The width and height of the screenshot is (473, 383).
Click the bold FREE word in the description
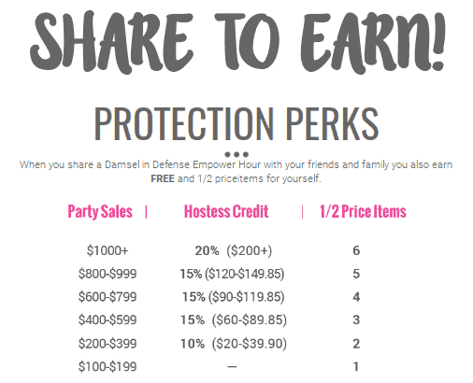[163, 178]
